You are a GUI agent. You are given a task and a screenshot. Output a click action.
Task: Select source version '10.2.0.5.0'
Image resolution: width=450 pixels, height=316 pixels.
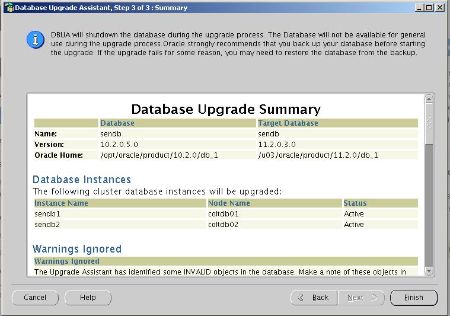pyautogui.click(x=119, y=145)
